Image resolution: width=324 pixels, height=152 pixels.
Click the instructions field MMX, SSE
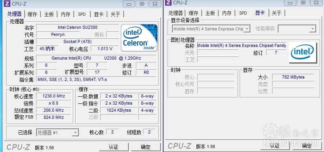(x=96, y=79)
